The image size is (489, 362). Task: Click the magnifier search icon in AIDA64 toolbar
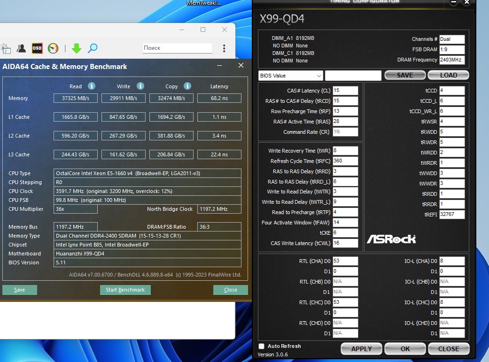point(93,48)
